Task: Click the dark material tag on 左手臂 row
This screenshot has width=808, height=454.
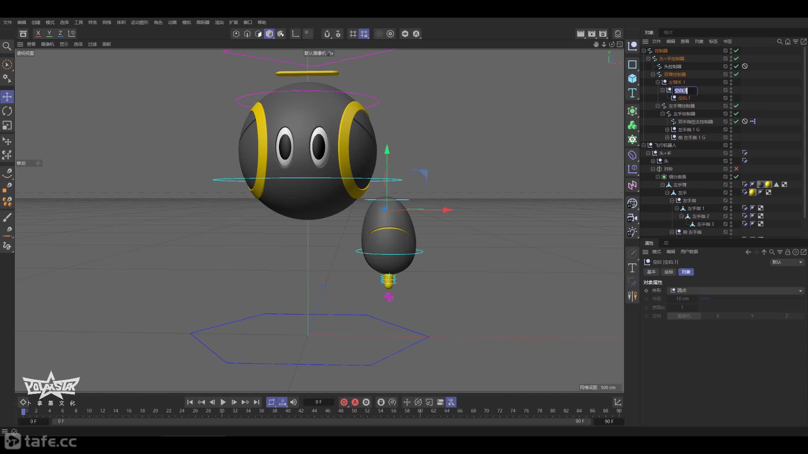Action: coord(760,185)
